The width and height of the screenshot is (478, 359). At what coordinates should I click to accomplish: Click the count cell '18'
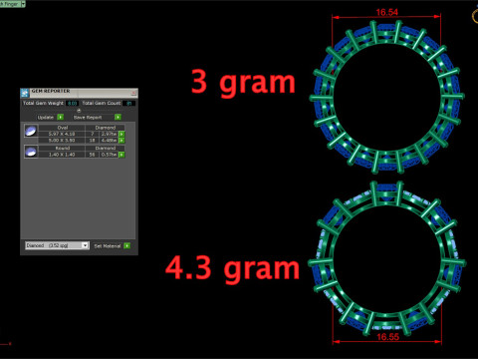(92, 141)
